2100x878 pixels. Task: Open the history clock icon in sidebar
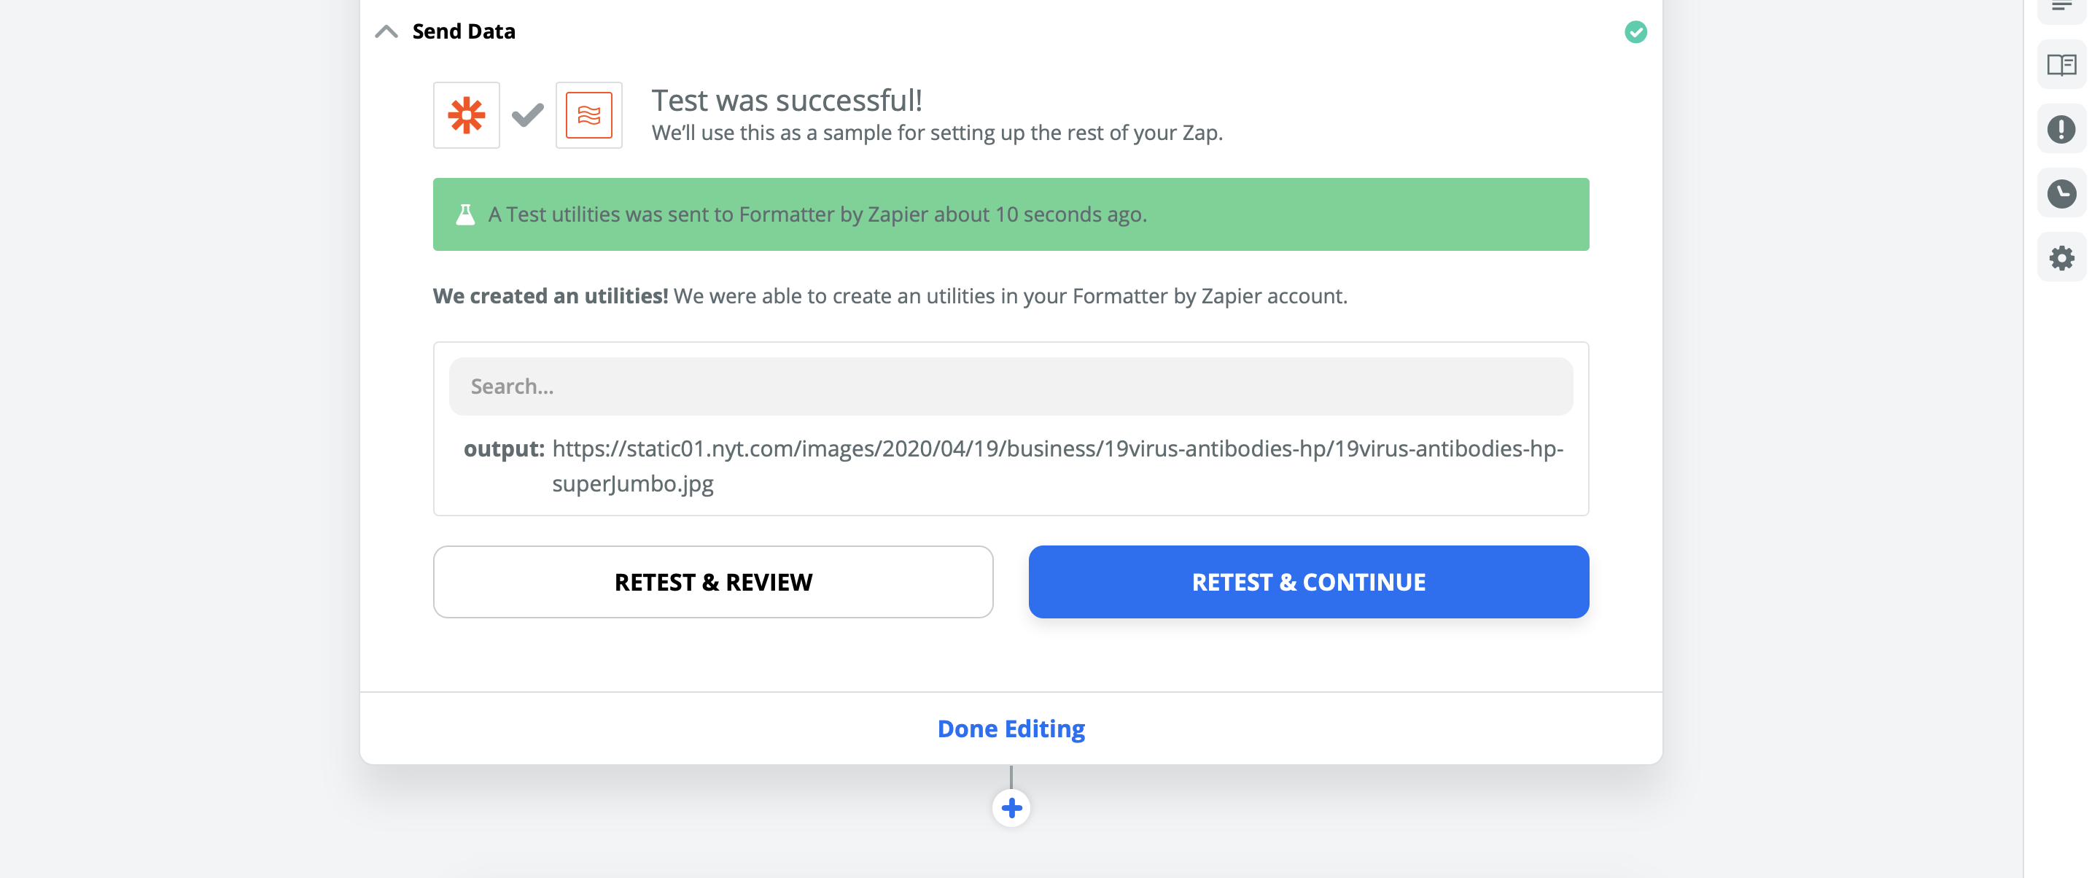[x=2061, y=193]
